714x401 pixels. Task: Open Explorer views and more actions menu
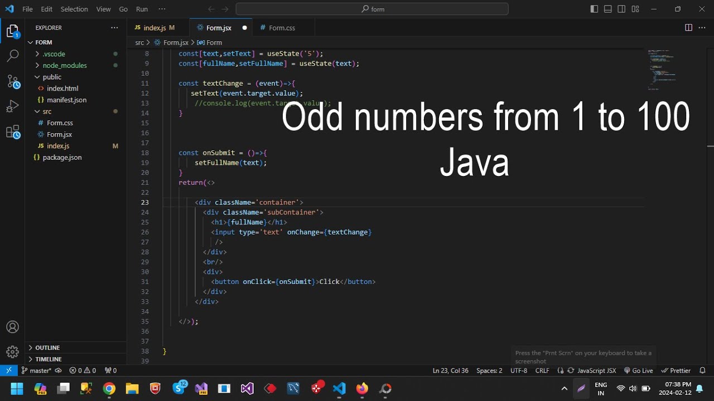tap(114, 28)
